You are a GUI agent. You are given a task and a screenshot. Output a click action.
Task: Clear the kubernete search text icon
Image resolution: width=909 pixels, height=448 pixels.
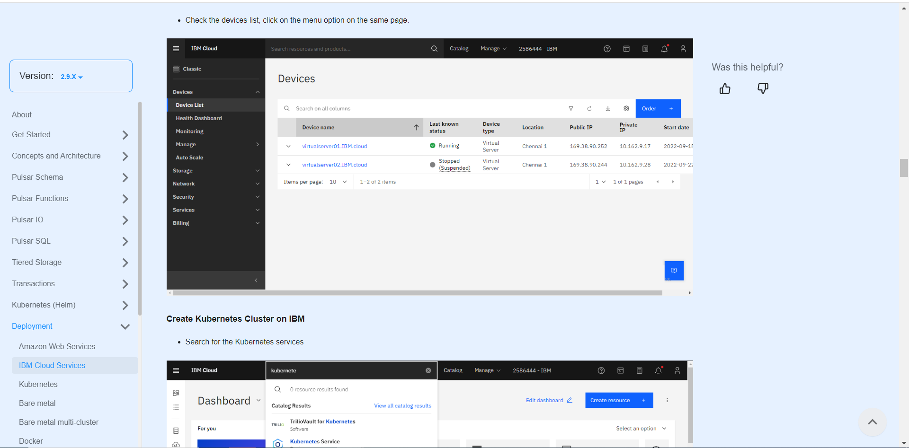click(428, 370)
